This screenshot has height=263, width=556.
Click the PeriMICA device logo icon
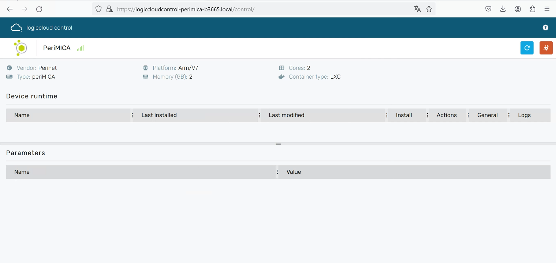20,48
